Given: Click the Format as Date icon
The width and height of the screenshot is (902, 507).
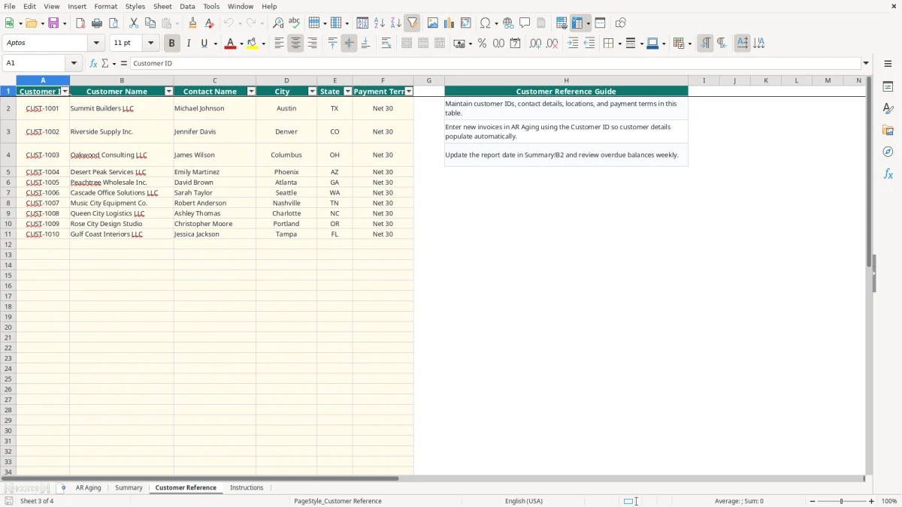Looking at the screenshot, I should click(515, 44).
